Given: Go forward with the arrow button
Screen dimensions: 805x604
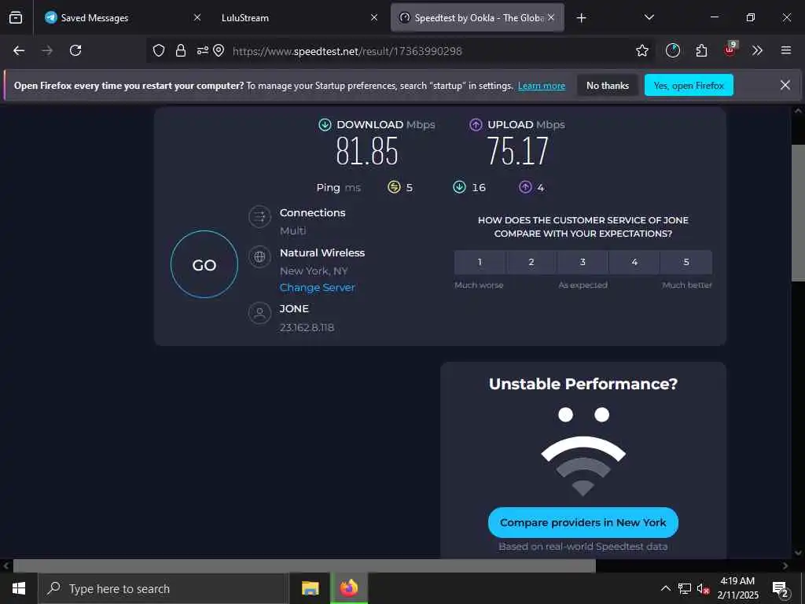Looking at the screenshot, I should 47,50.
